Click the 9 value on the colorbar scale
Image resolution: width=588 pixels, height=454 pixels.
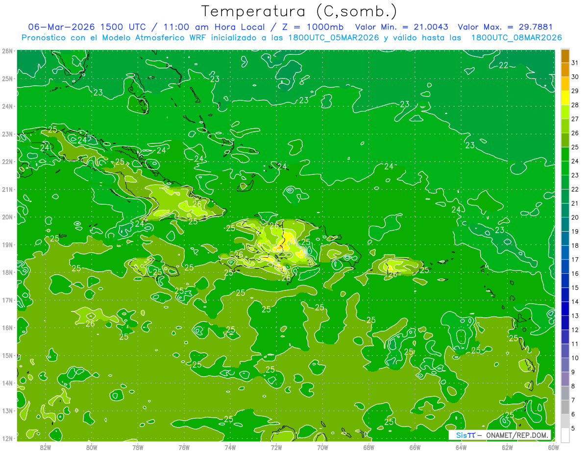pyautogui.click(x=574, y=372)
